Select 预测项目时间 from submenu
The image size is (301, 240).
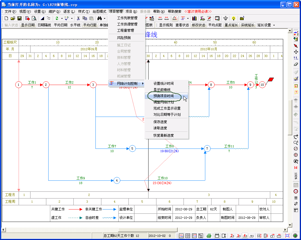pos(163,96)
